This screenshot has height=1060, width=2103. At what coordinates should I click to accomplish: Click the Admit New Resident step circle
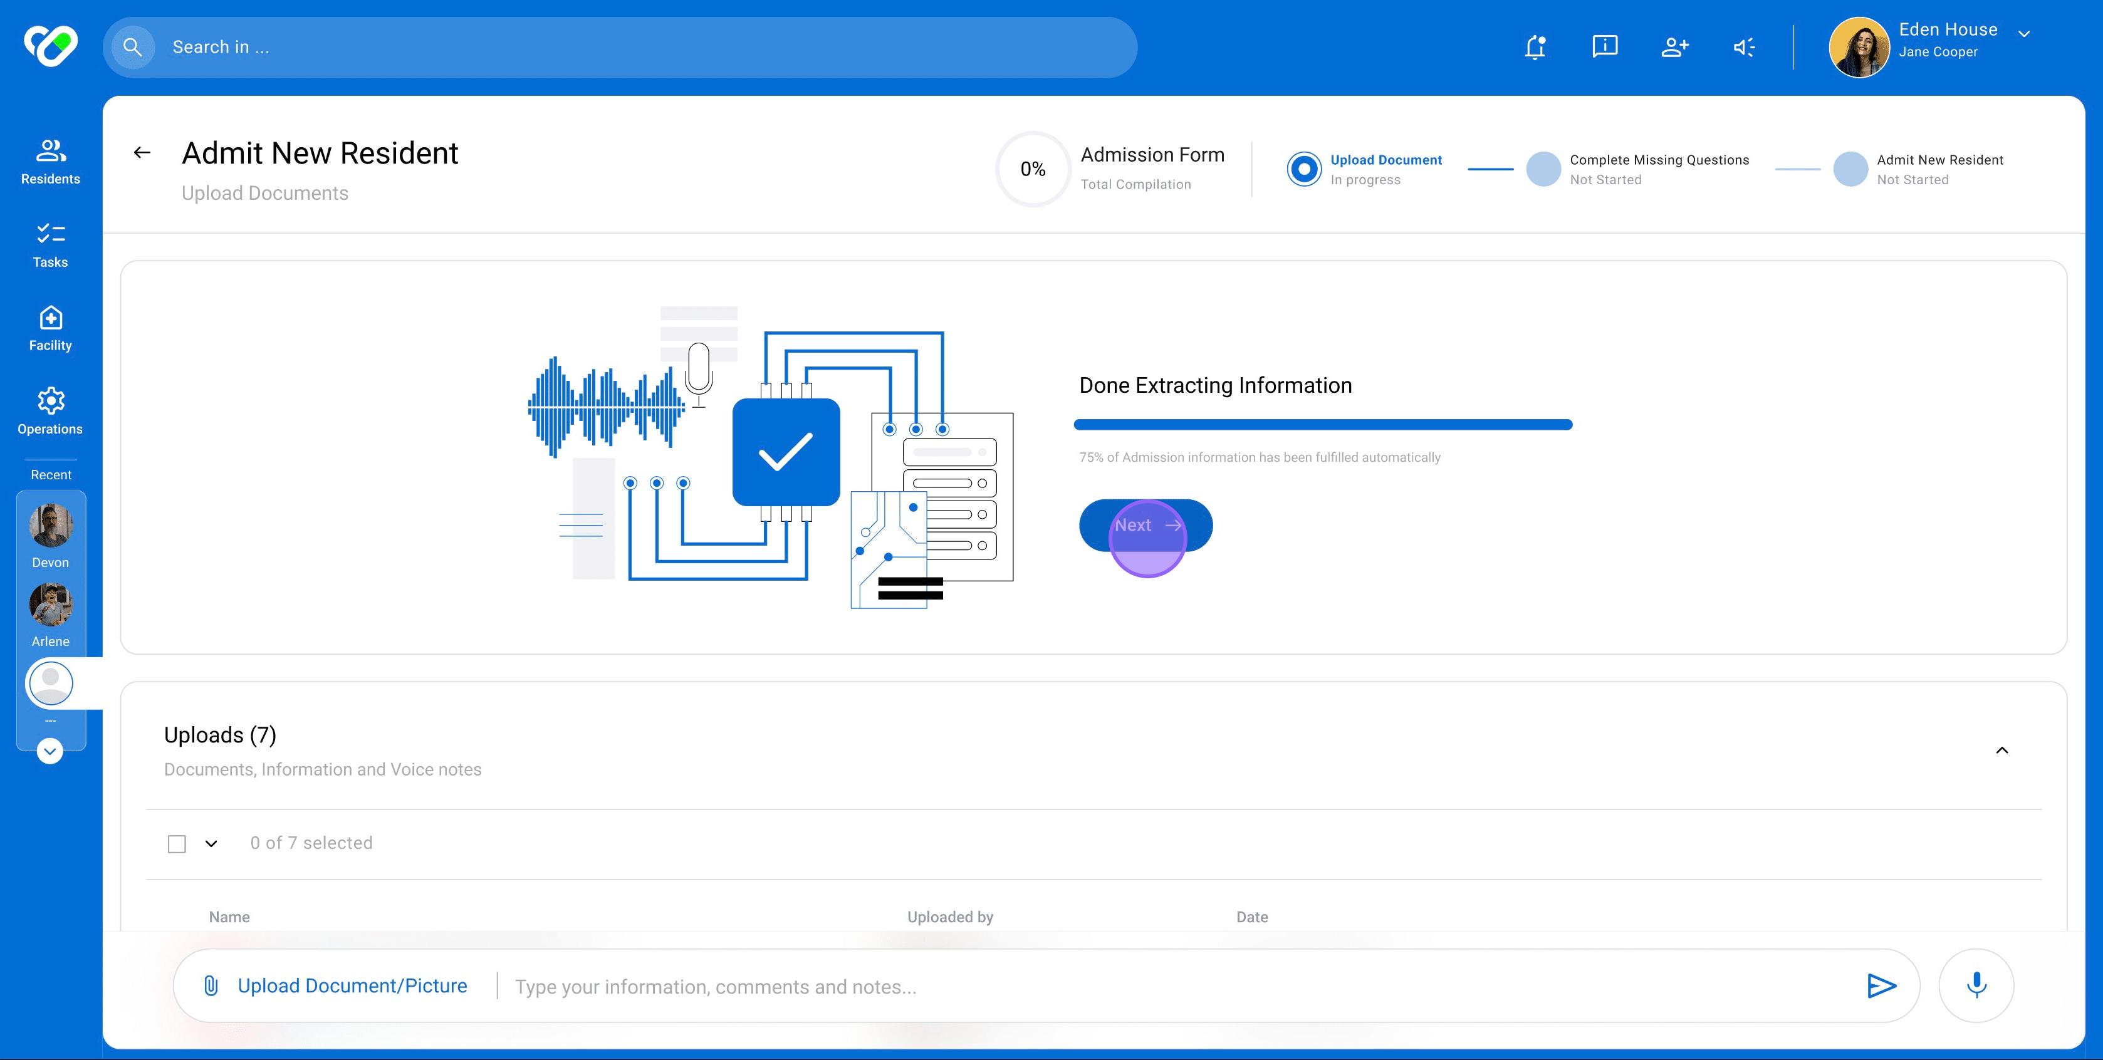coord(1850,169)
